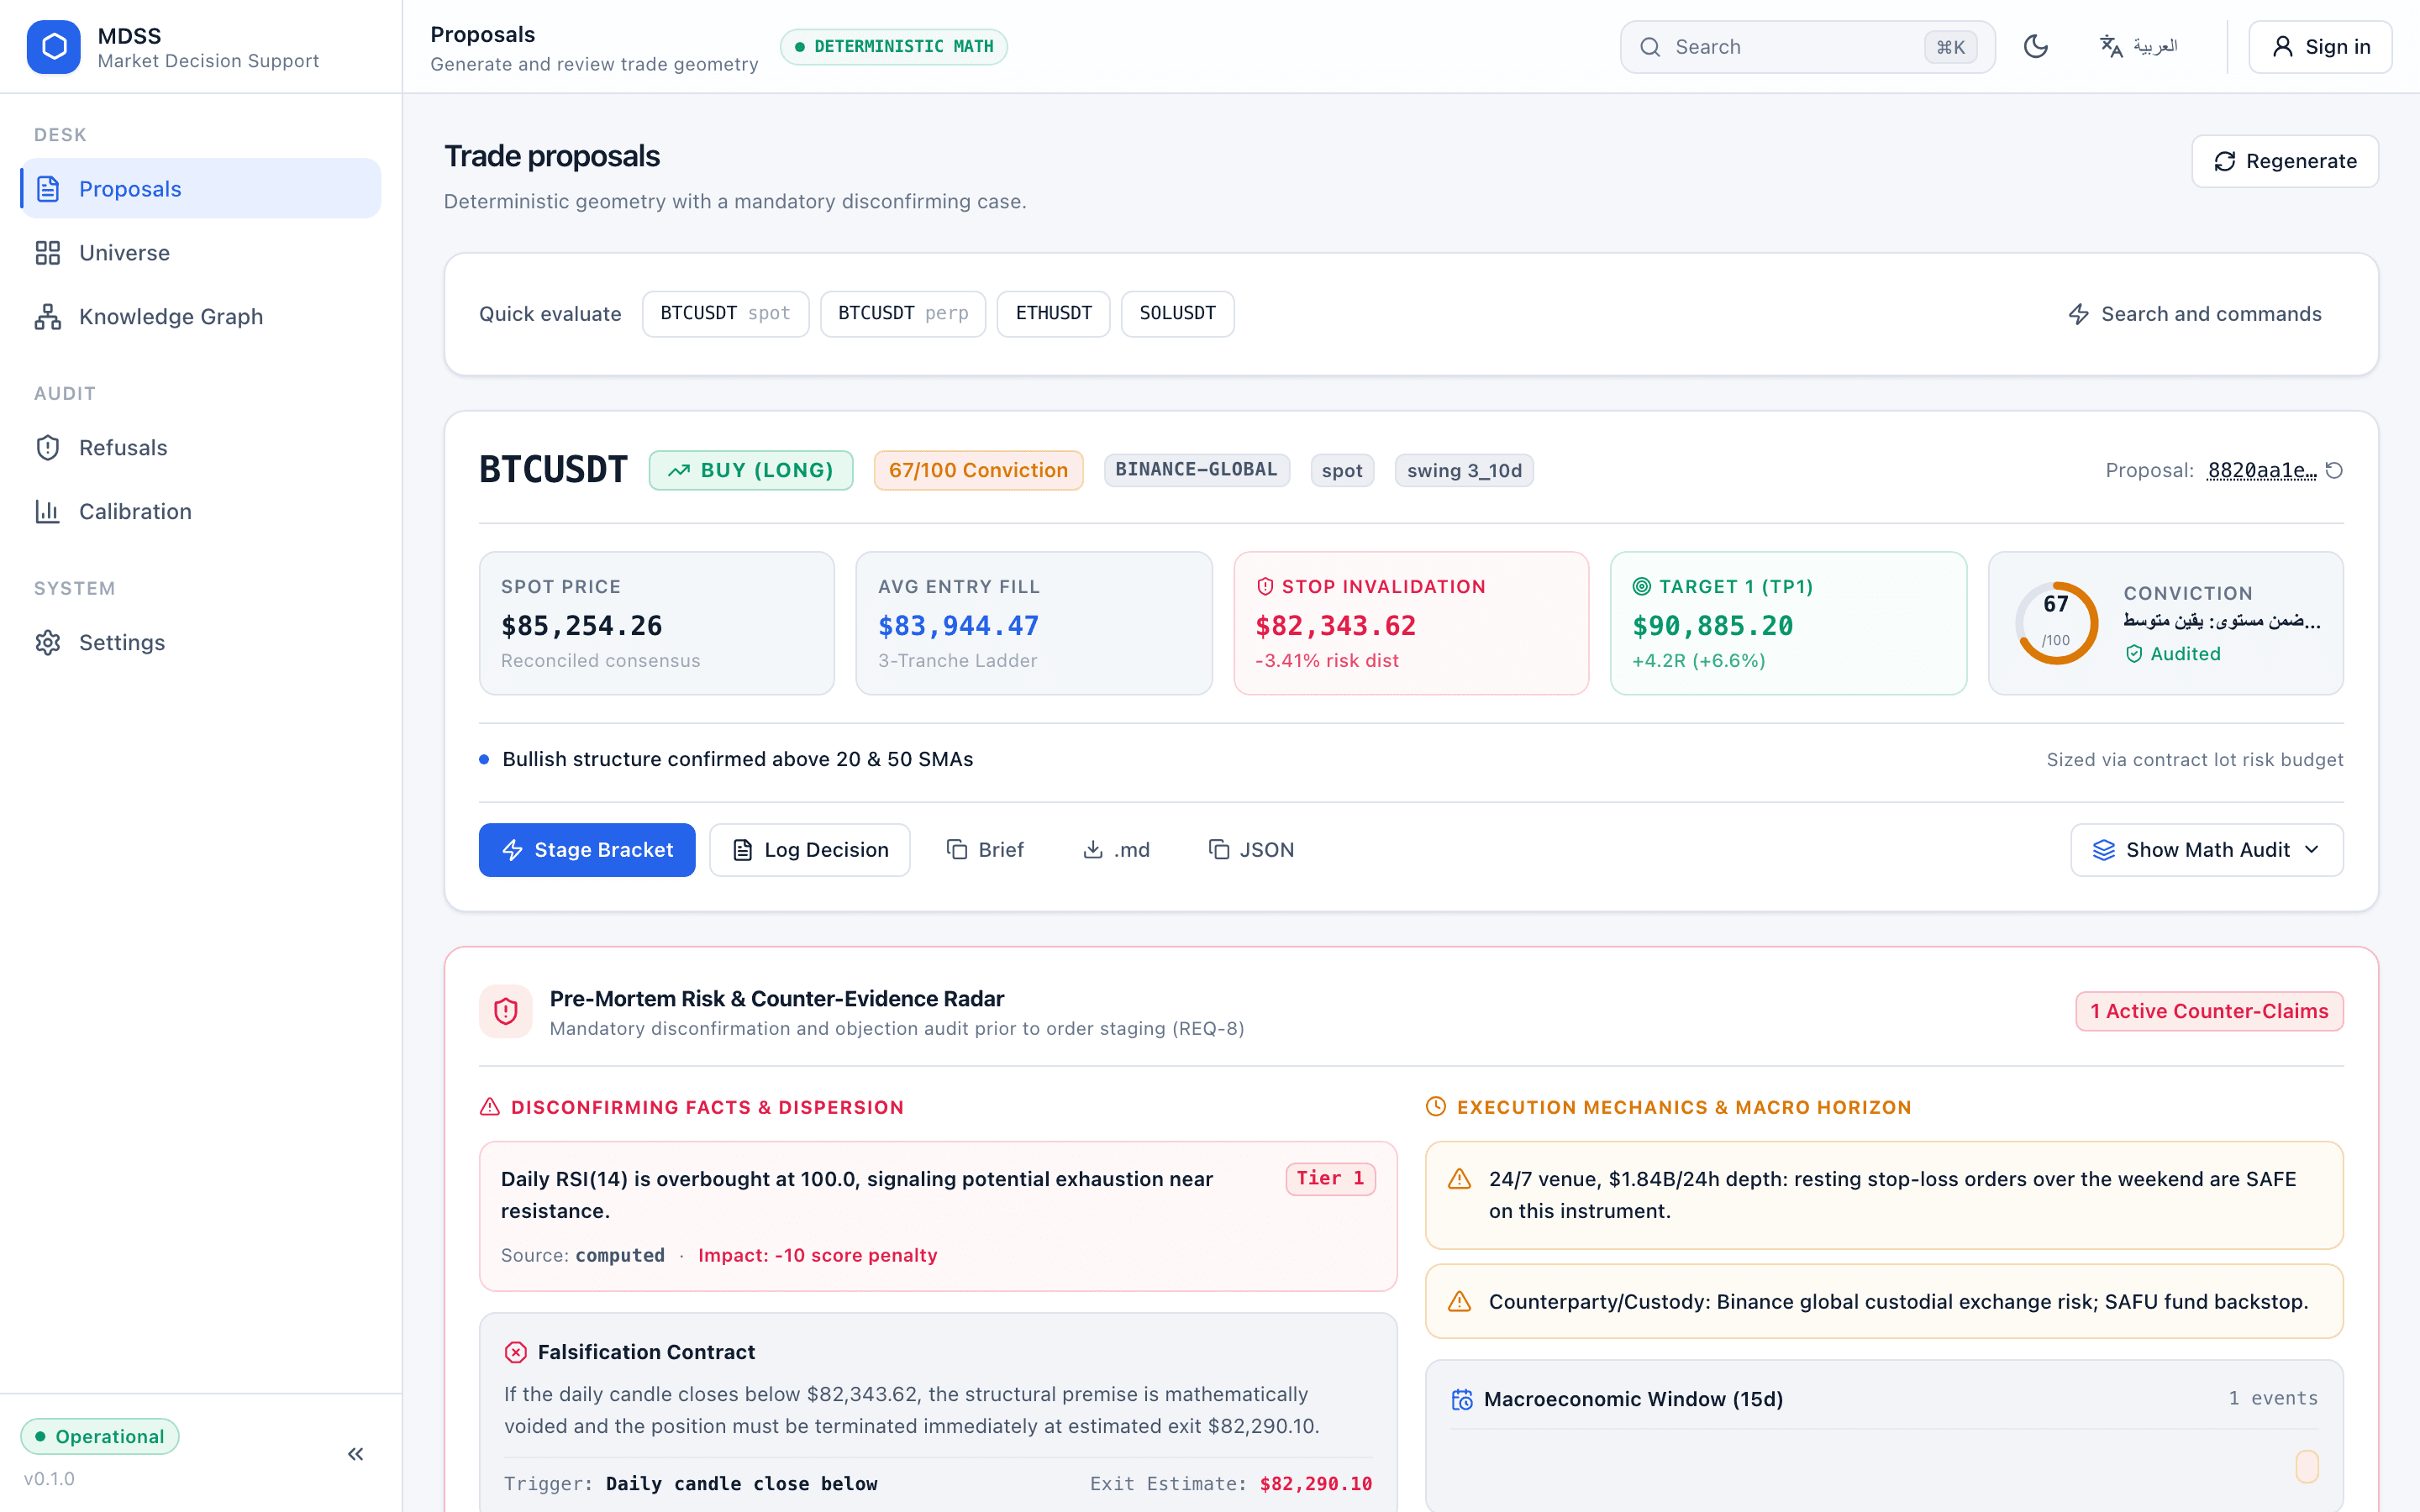Click proposal ID 8820aa1e link
The width and height of the screenshot is (2420, 1512).
(2262, 470)
